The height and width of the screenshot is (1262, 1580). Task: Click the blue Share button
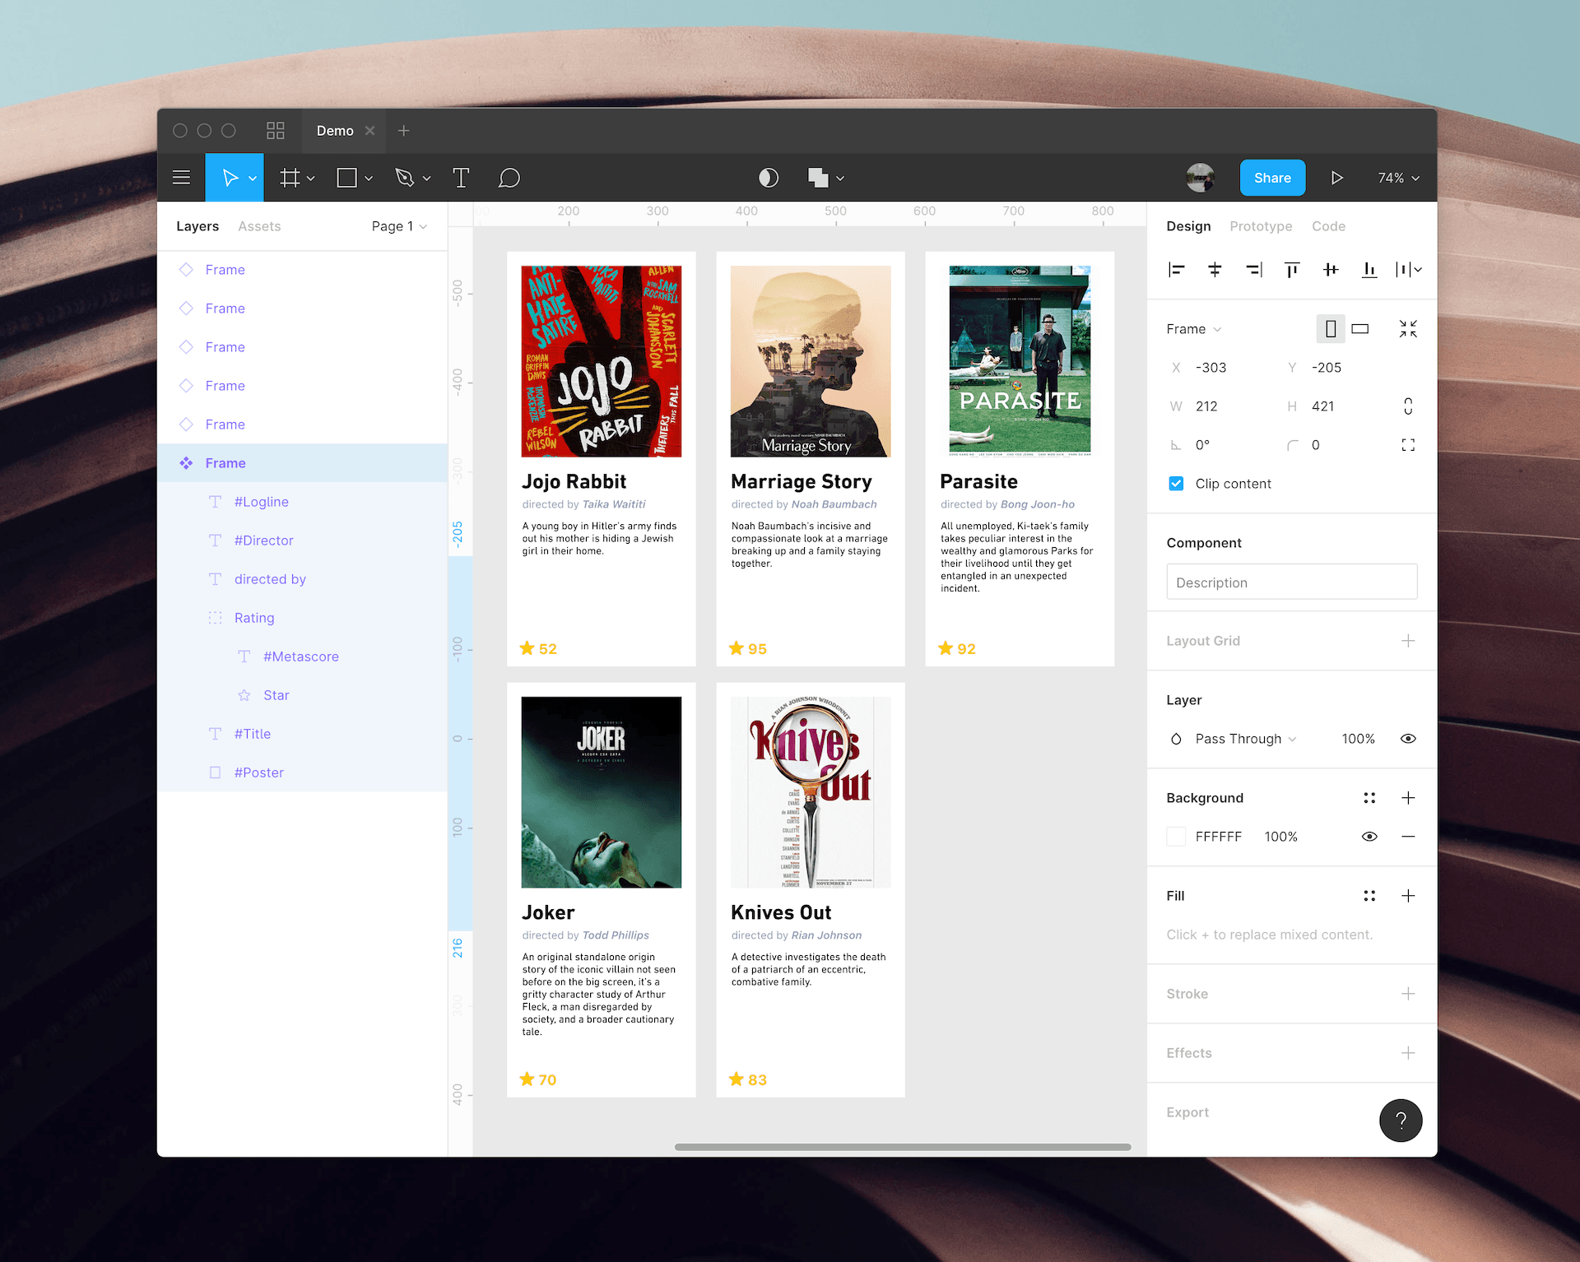(x=1271, y=178)
